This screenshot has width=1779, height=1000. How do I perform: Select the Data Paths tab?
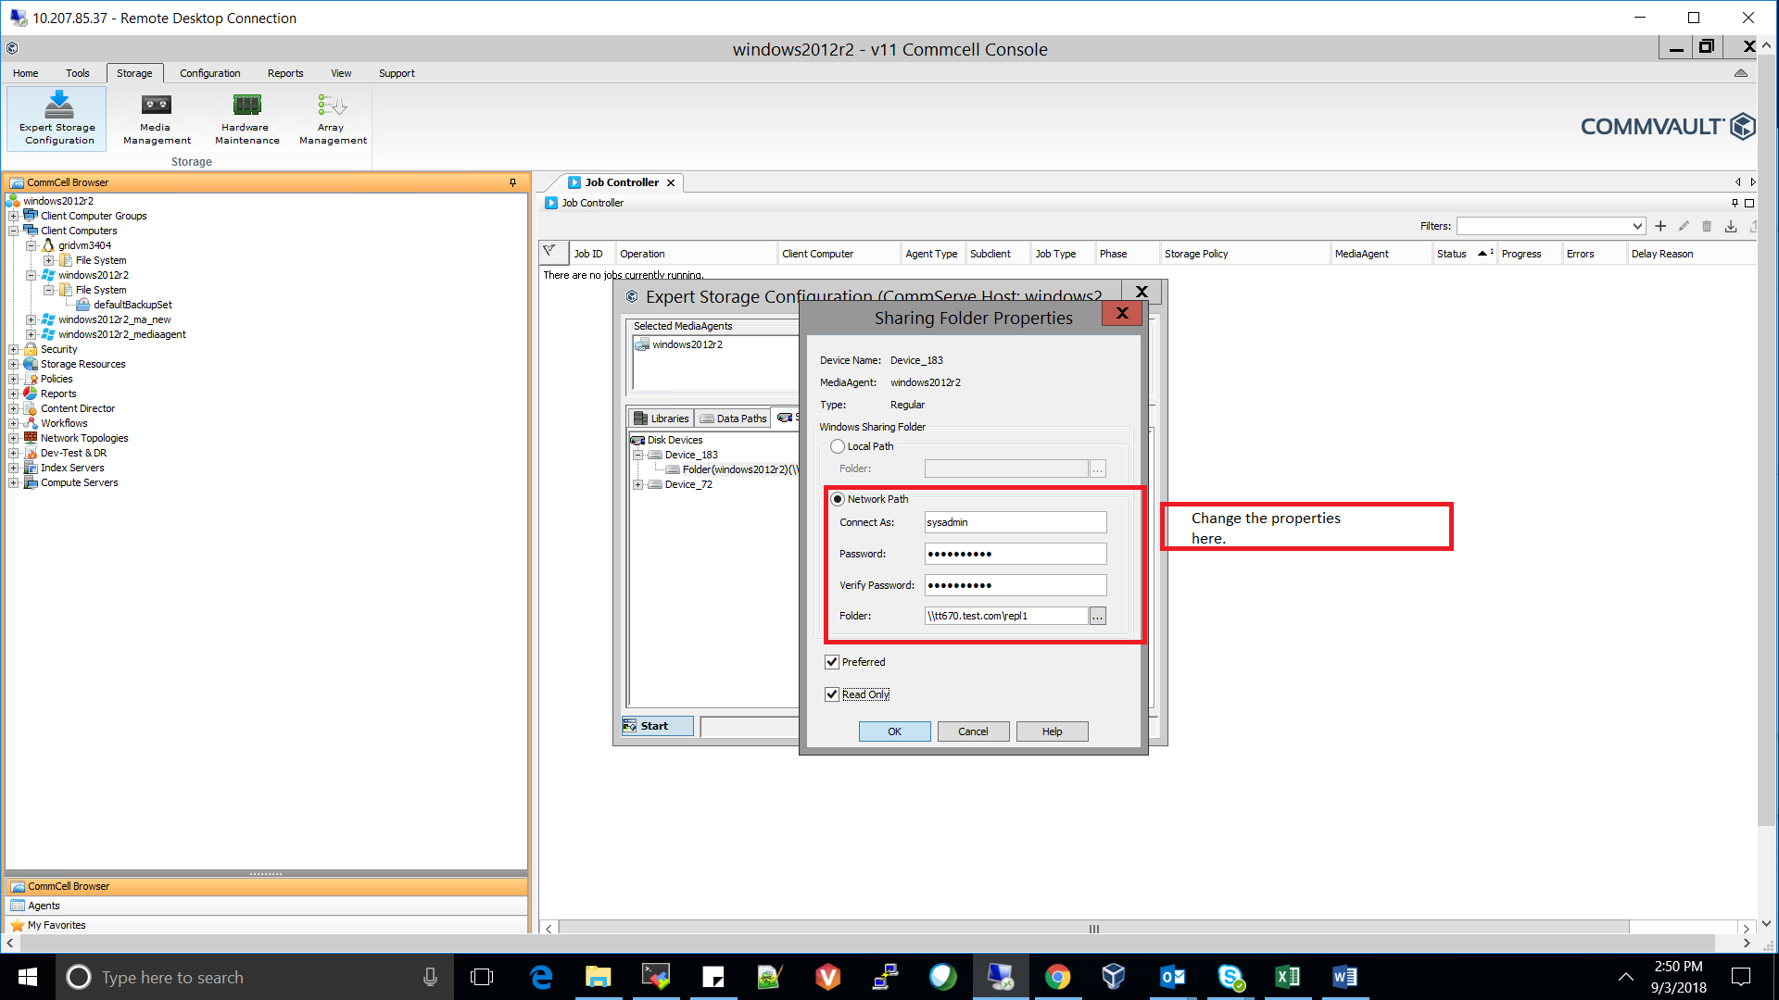pos(732,418)
